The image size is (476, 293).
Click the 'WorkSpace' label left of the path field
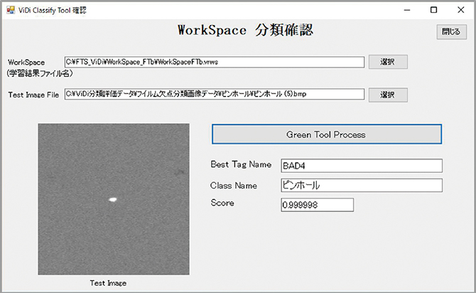coord(26,63)
